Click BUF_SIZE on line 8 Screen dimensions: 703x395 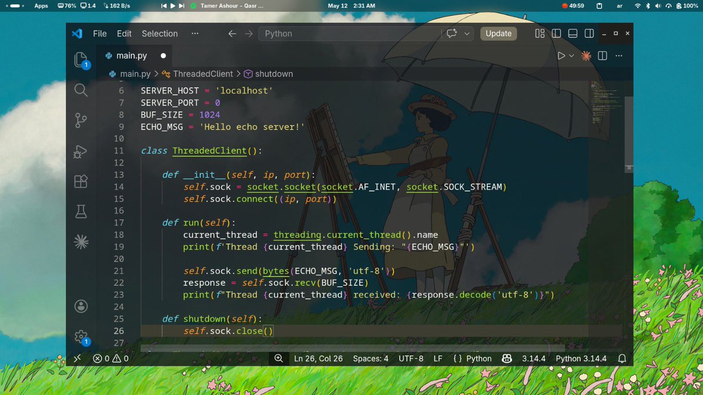coord(162,115)
